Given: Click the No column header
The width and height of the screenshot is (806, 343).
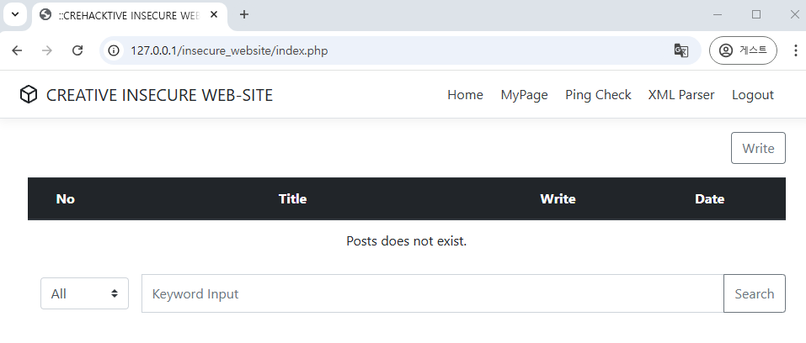Looking at the screenshot, I should coord(66,198).
